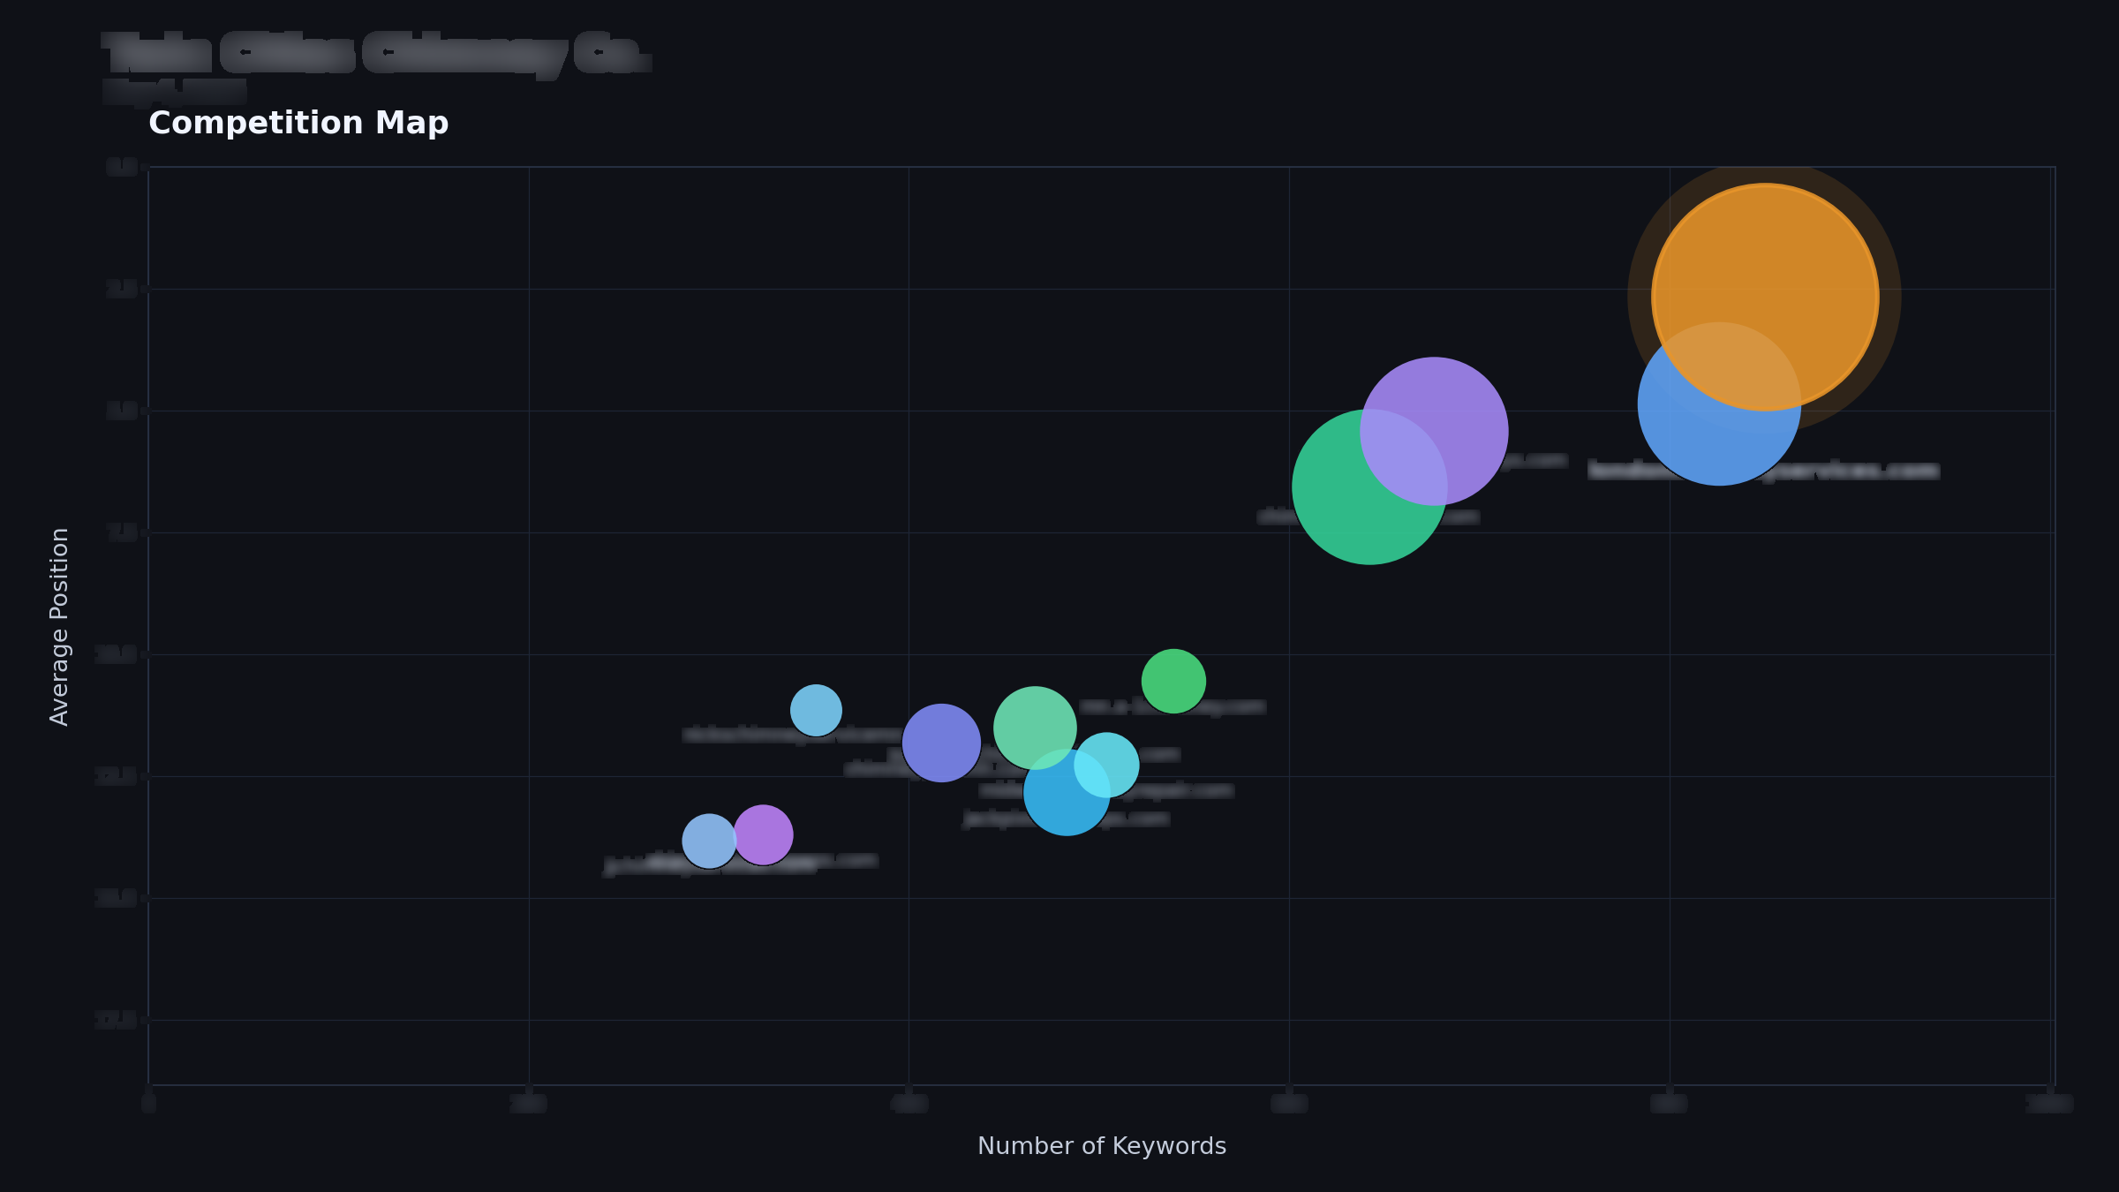Click the light cyan bubble

tap(1106, 765)
